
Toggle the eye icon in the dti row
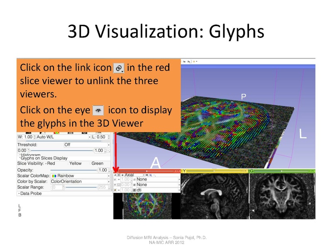119,190
